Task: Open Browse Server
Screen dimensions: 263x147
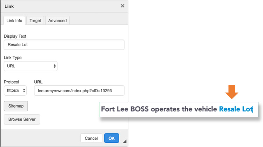Action: coord(22,119)
